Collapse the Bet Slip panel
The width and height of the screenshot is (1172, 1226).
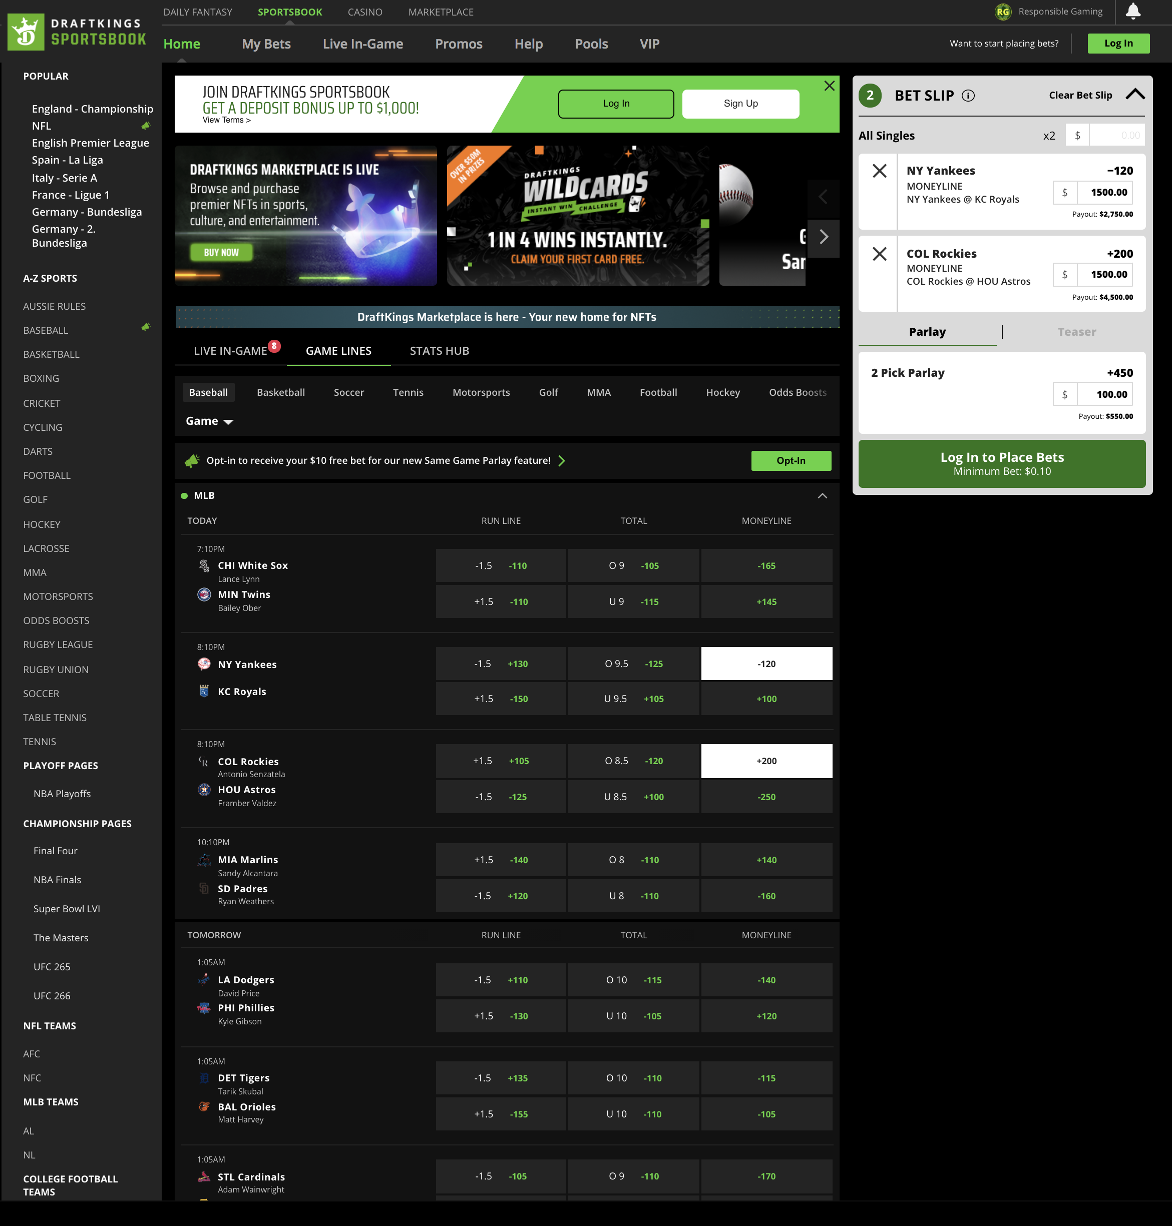click(1136, 94)
